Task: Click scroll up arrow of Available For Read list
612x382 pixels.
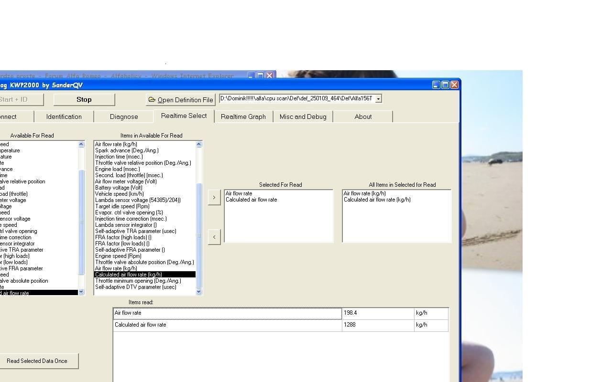Action: pos(81,144)
